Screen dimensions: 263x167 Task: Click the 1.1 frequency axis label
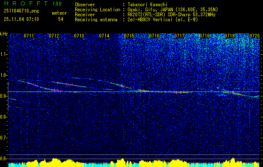tap(4, 54)
